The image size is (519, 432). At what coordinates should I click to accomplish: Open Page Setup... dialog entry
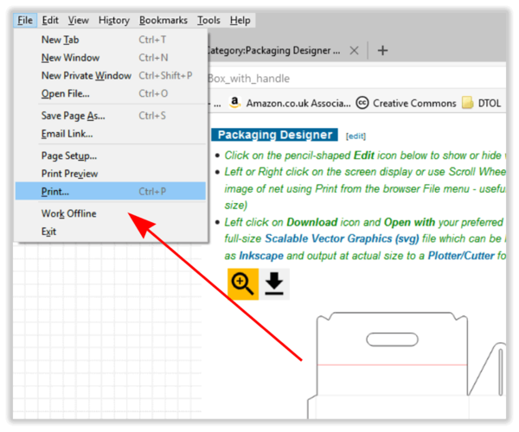point(111,156)
